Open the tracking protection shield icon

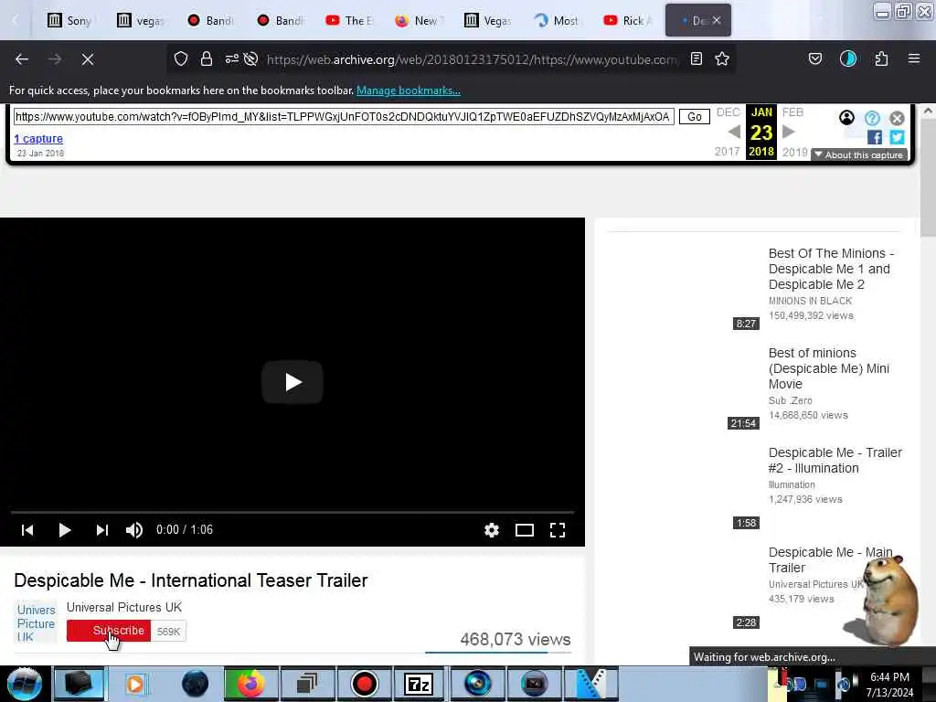pos(181,58)
